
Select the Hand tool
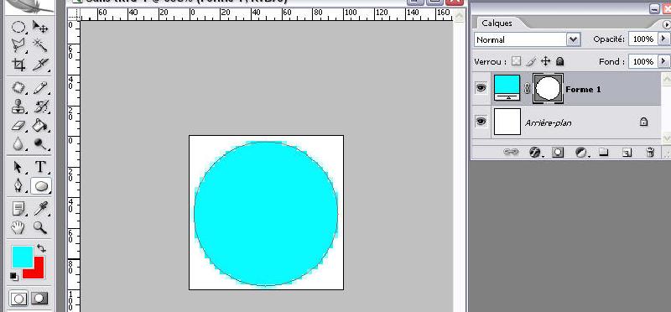(18, 227)
